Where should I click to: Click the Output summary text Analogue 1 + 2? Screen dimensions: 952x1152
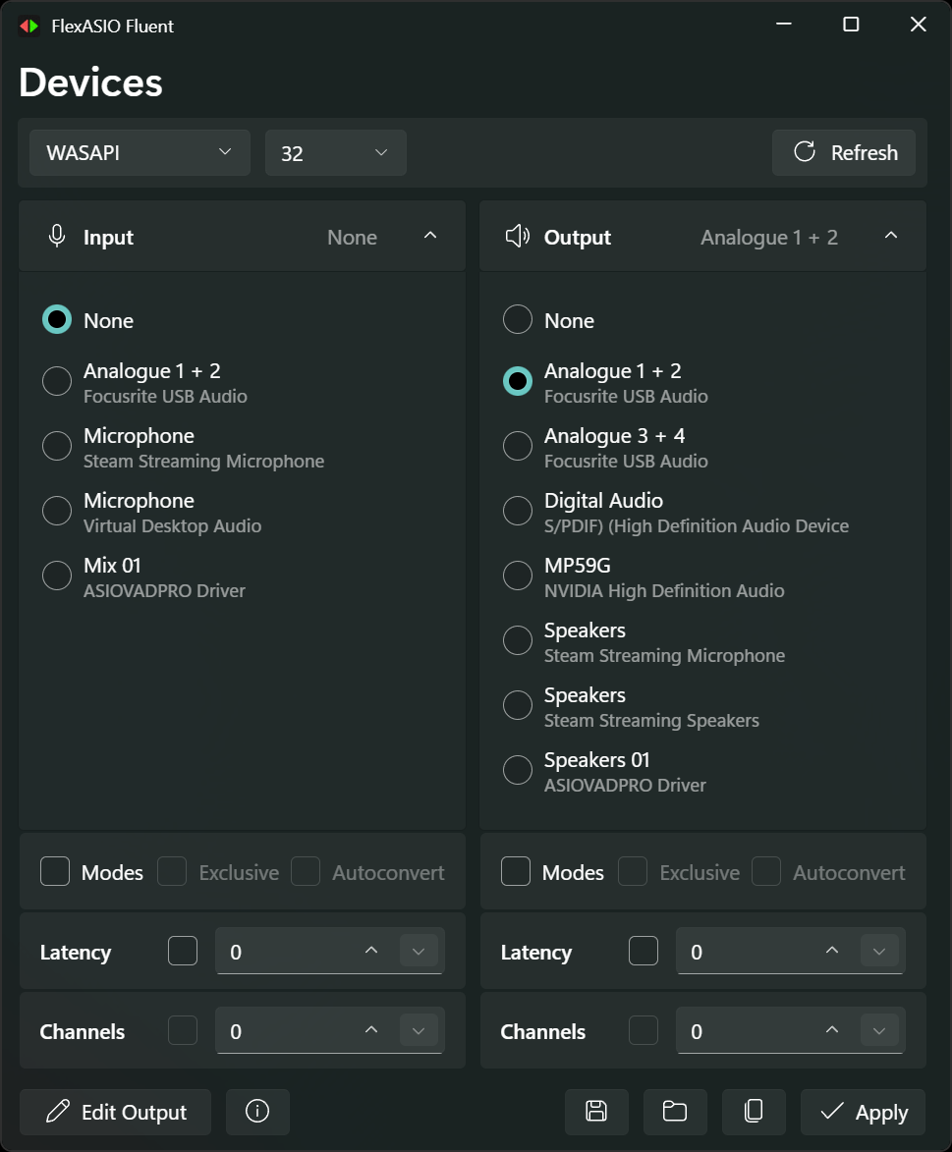pyautogui.click(x=769, y=238)
